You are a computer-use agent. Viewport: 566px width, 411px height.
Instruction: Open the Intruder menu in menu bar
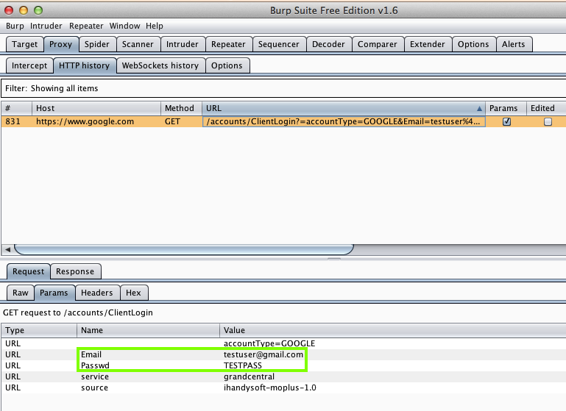46,26
